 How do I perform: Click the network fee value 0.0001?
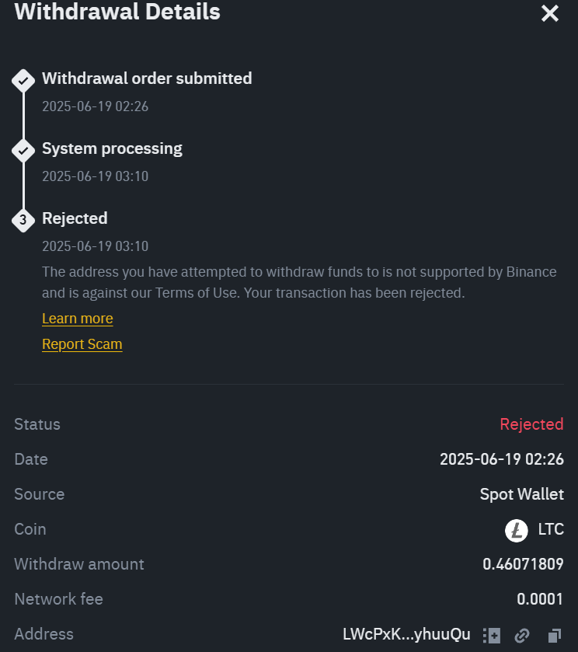coord(540,599)
